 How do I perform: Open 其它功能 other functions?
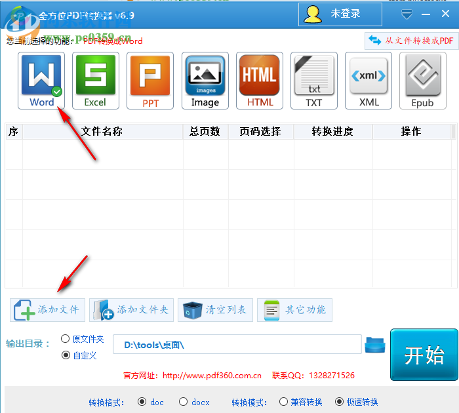coord(294,310)
